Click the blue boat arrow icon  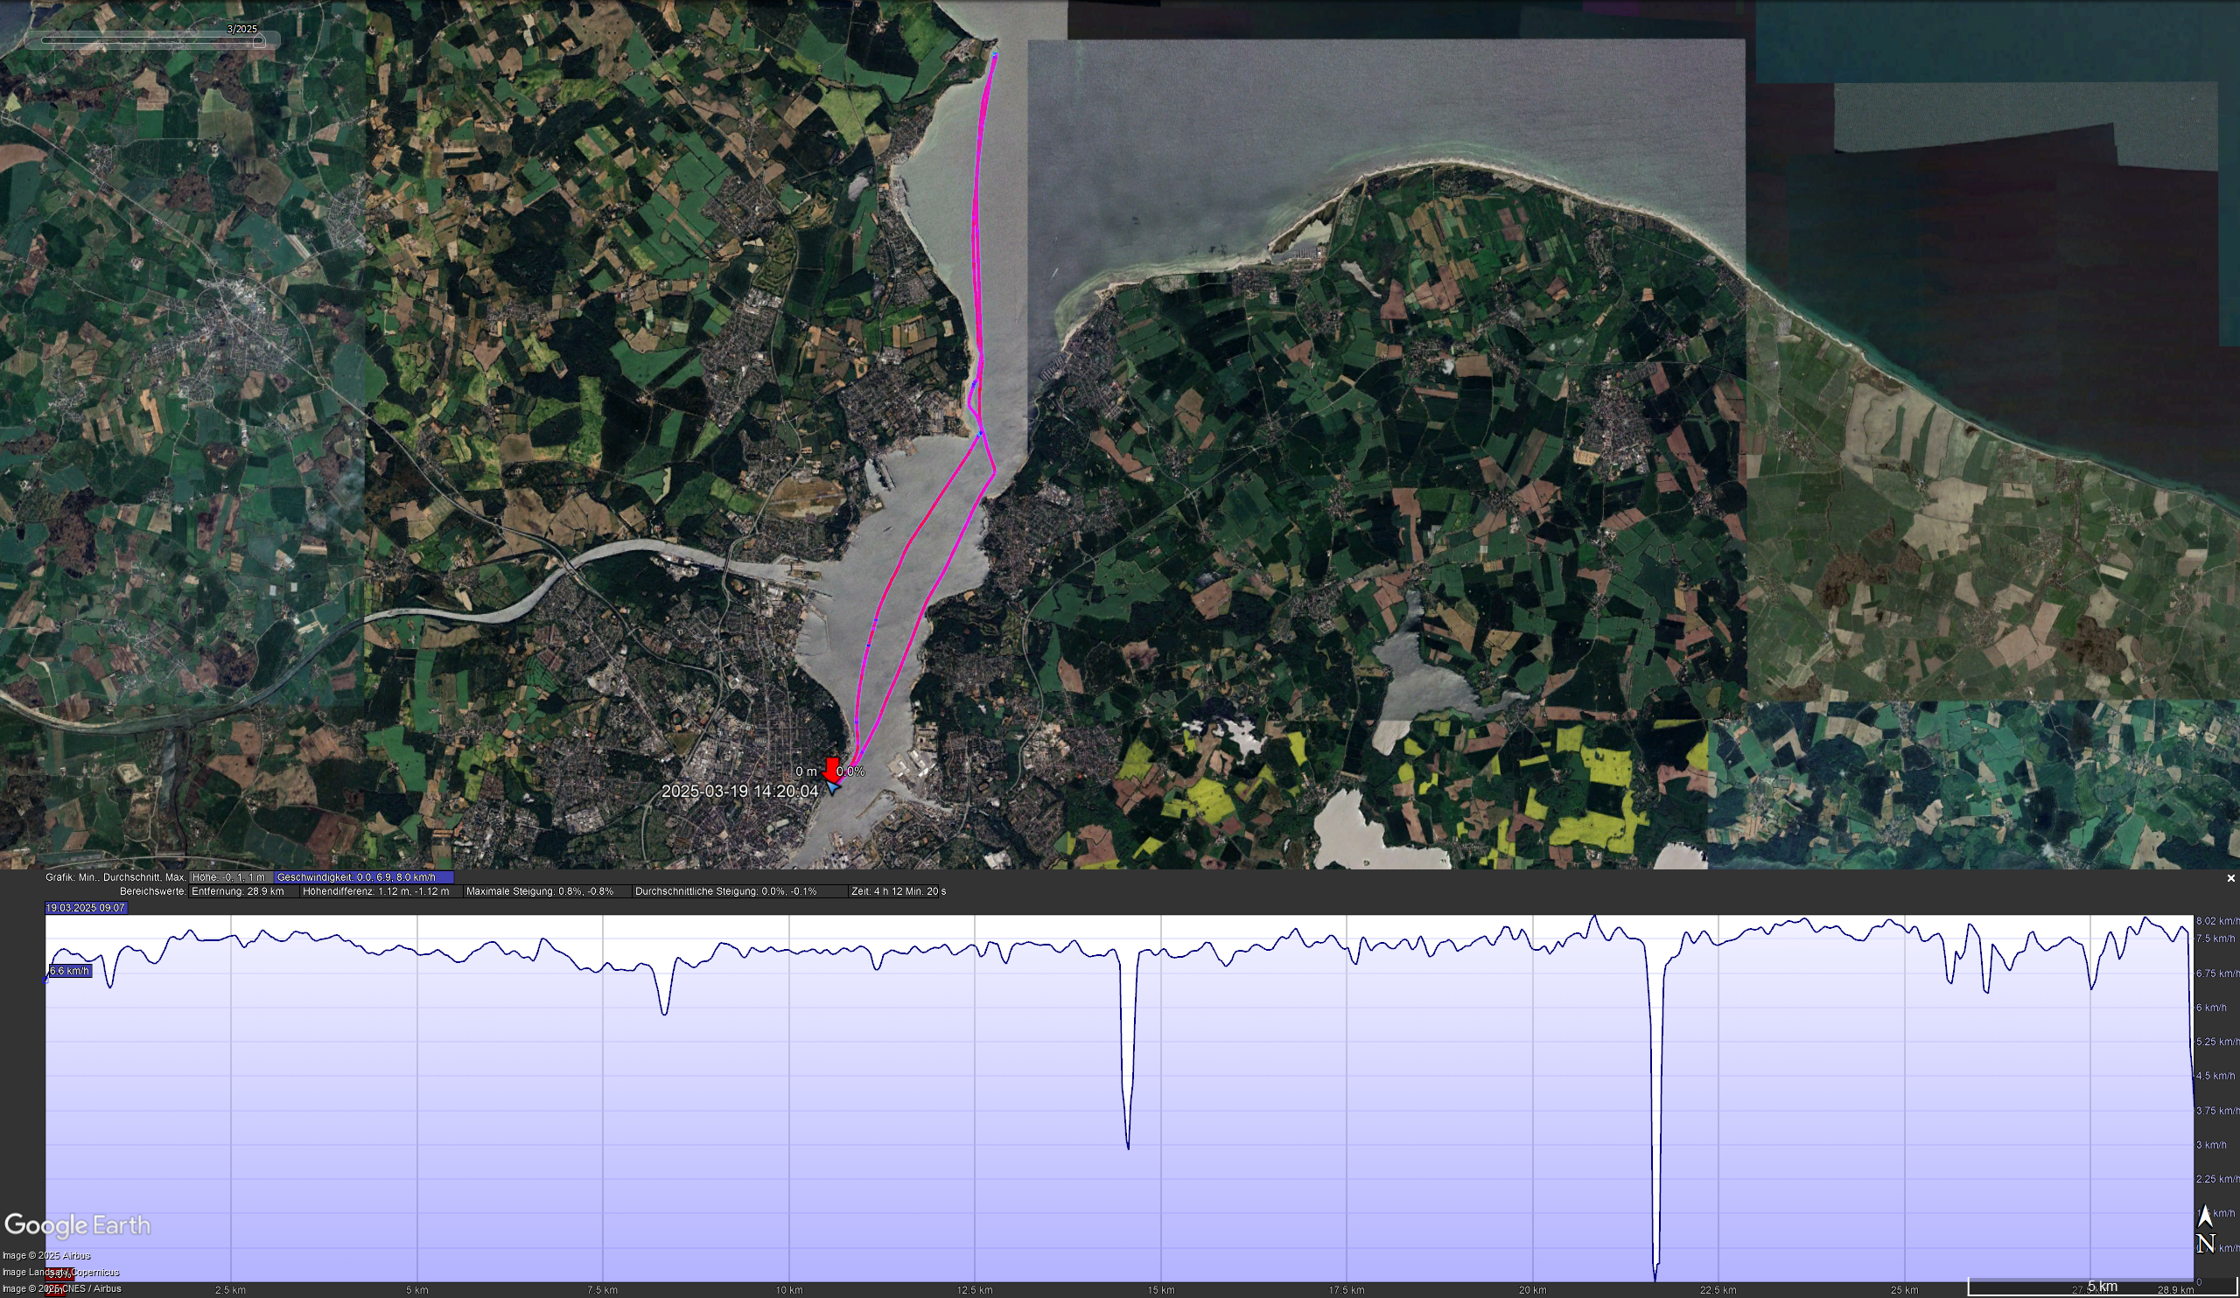(x=832, y=787)
